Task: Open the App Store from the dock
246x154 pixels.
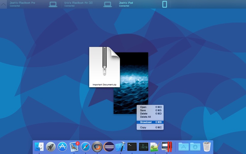Action: pyautogui.click(x=62, y=147)
